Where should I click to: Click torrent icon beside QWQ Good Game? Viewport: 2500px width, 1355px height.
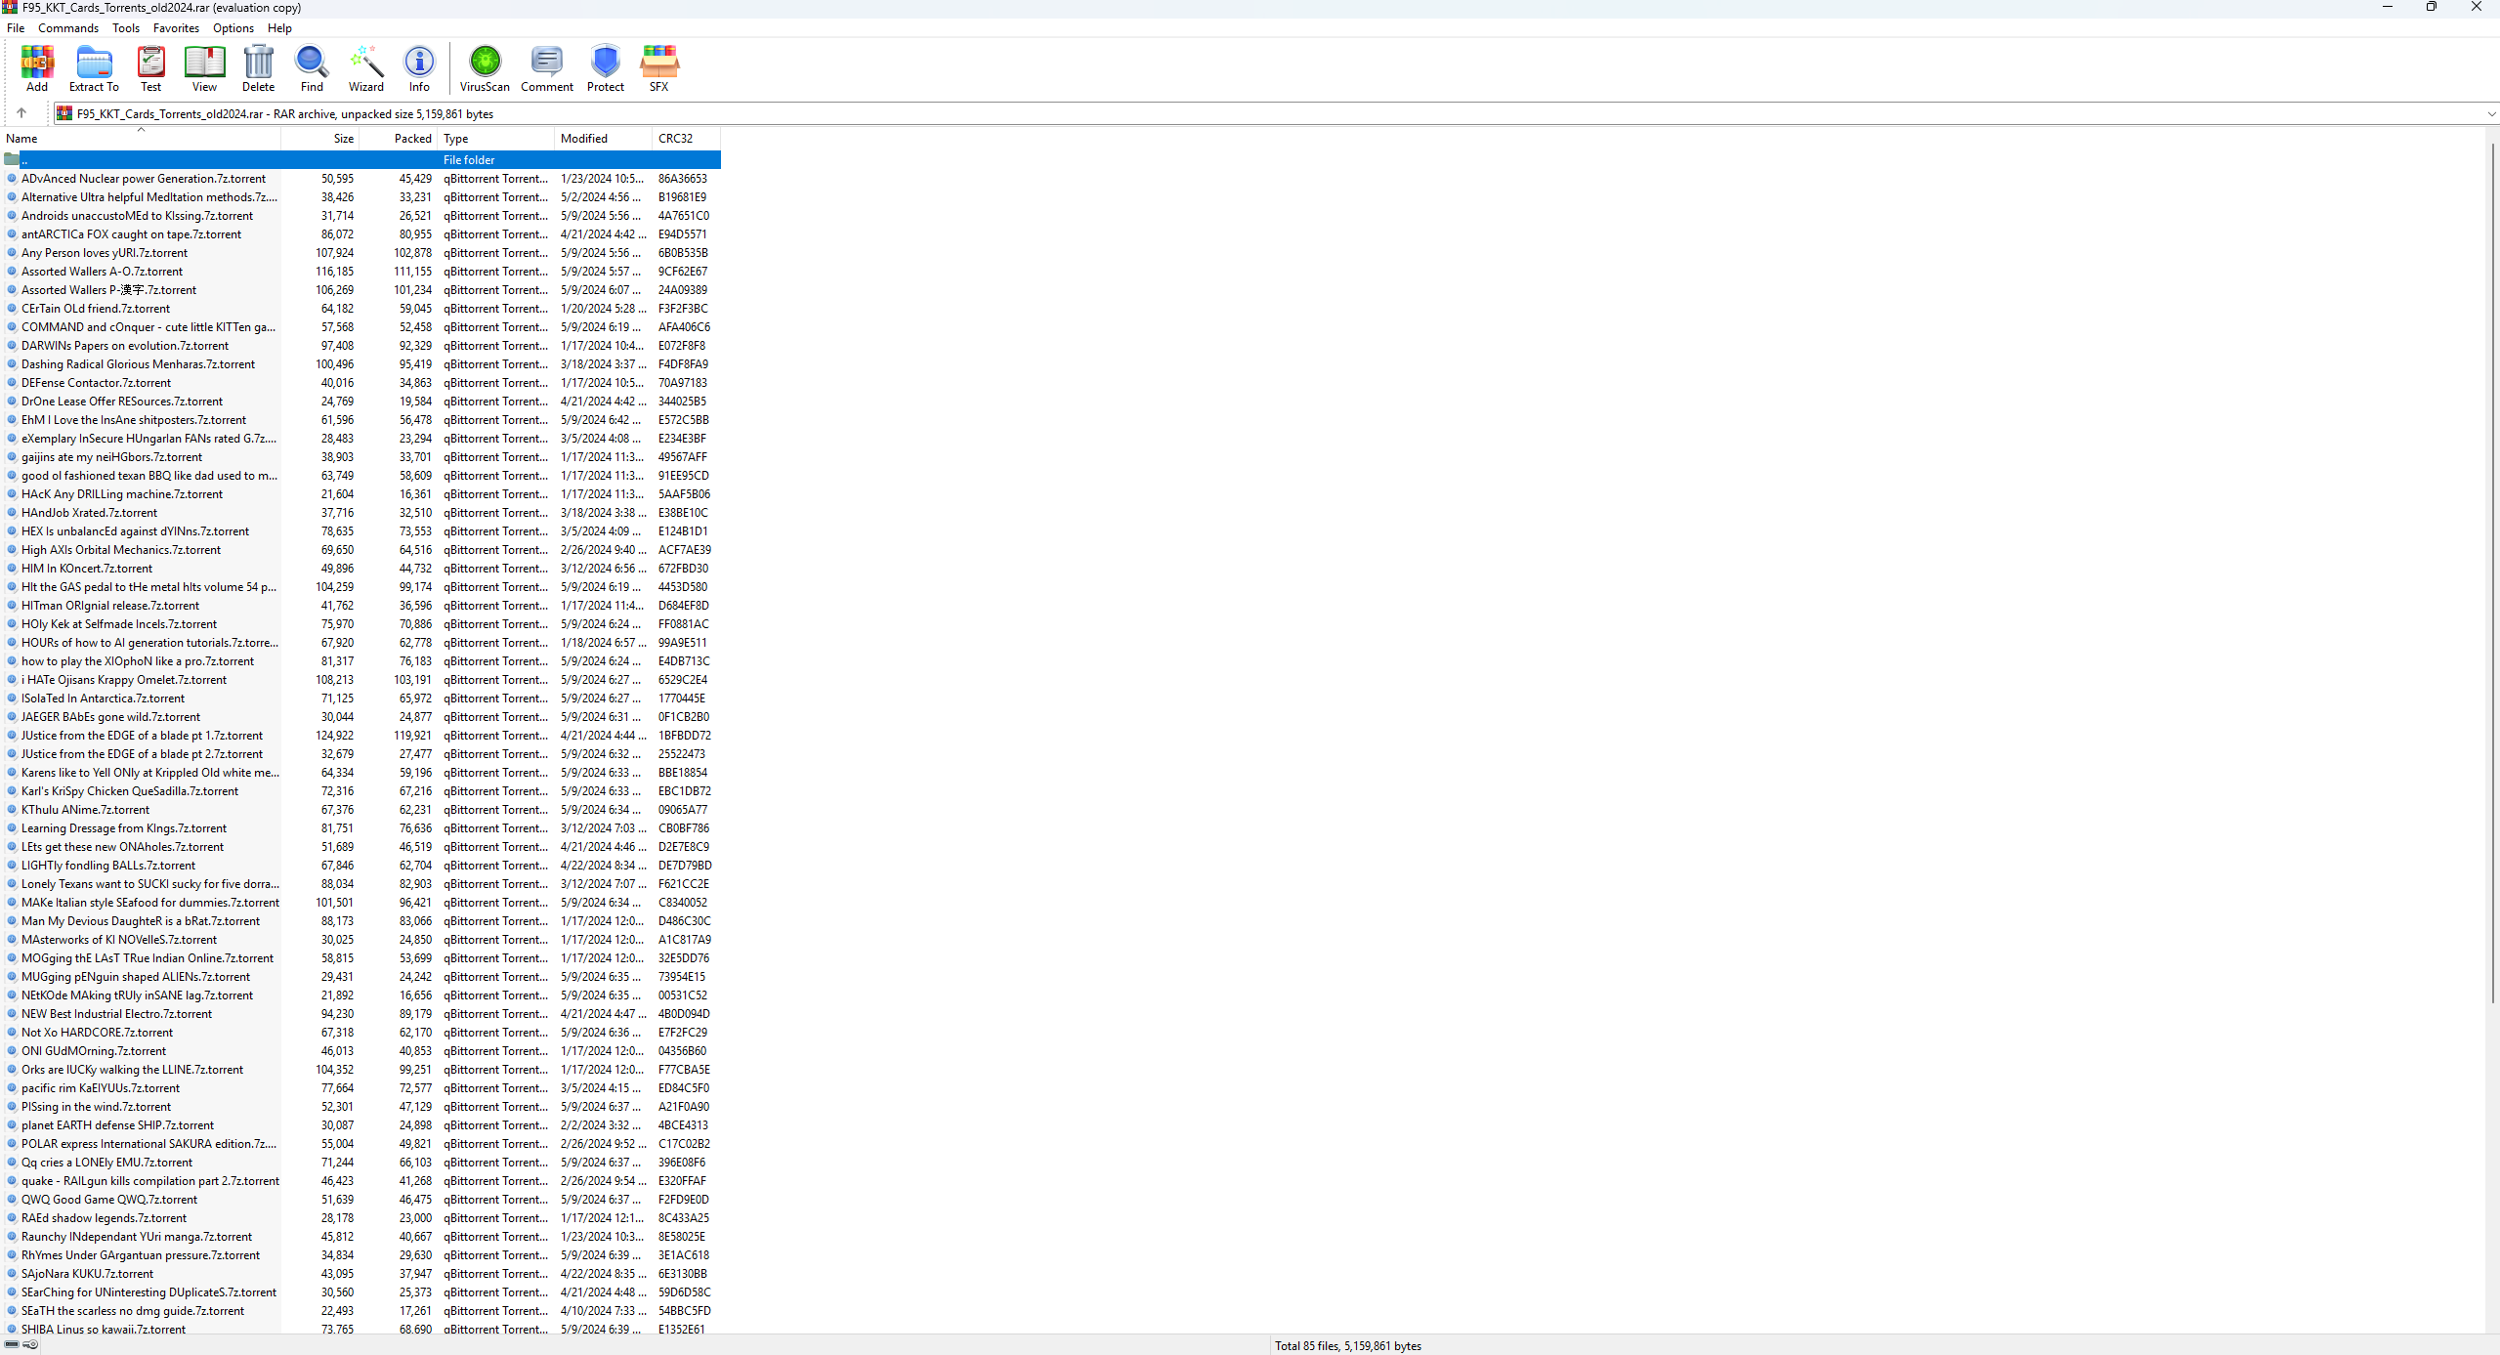[x=12, y=1199]
